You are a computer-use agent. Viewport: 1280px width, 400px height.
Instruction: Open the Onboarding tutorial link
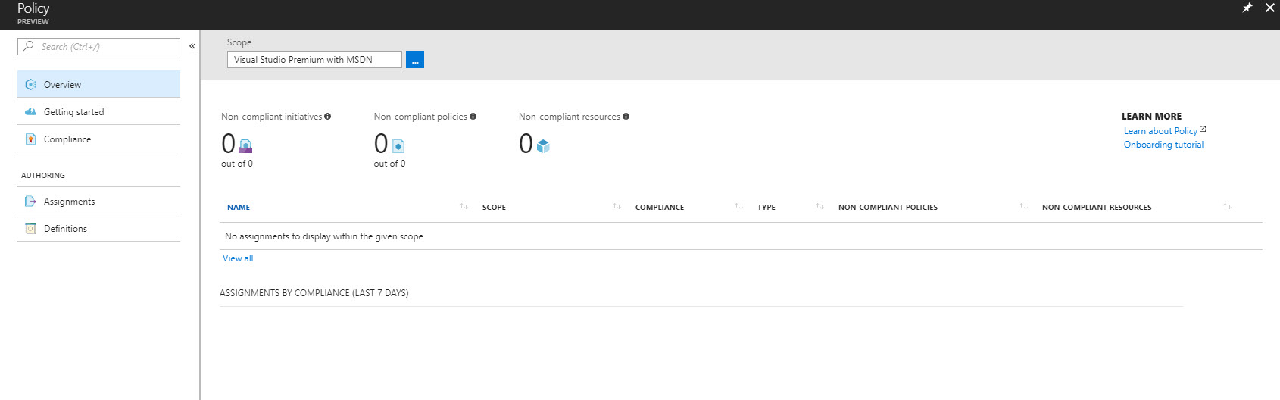1163,145
